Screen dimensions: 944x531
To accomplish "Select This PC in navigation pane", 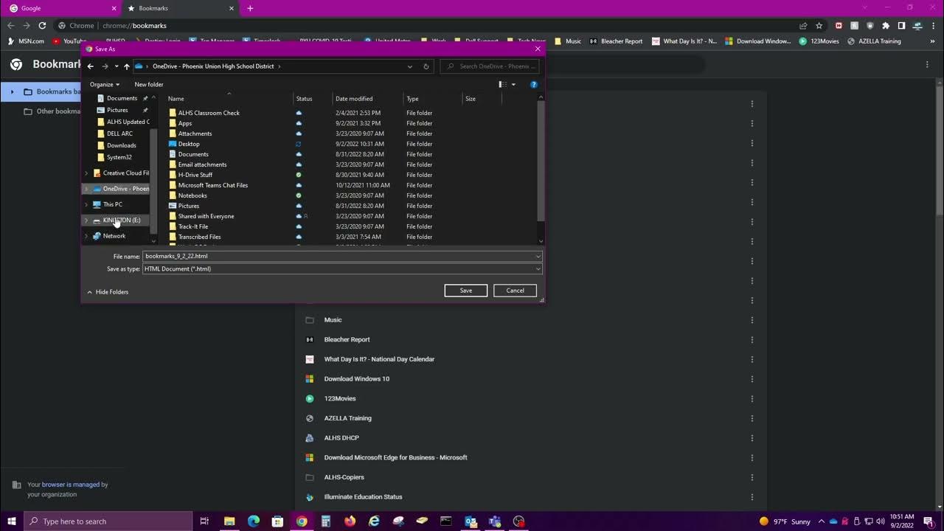I will (113, 204).
